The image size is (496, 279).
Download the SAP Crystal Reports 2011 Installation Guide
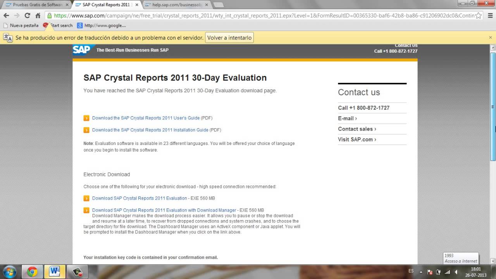click(150, 130)
